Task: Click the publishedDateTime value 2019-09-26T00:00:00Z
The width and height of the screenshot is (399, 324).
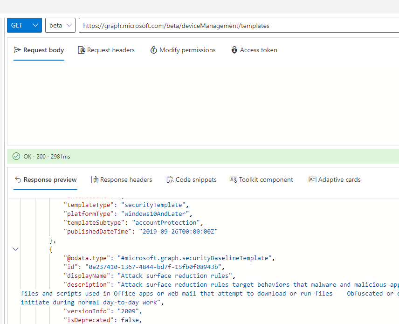Action: coord(179,232)
